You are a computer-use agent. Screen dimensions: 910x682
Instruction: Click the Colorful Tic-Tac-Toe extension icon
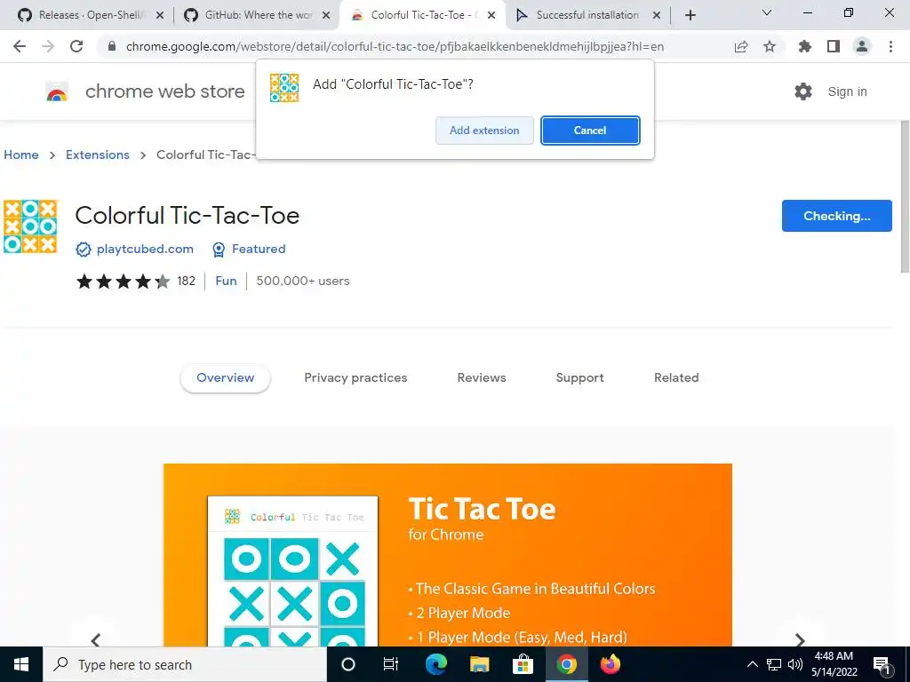pyautogui.click(x=30, y=226)
